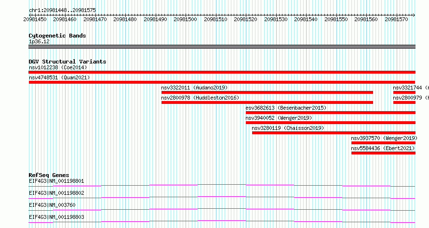Click the magenta line under EIF4G3|NM_001198801
Image resolution: width=429 pixels, height=228 pixels.
point(222,185)
